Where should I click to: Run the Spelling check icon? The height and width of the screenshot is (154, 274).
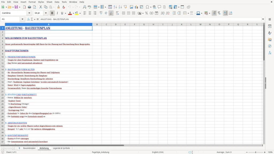pyautogui.click(x=89, y=7)
